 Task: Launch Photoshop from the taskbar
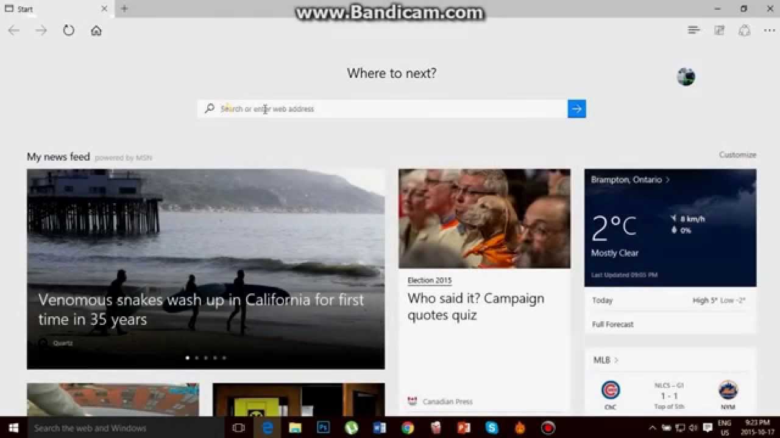pyautogui.click(x=323, y=428)
